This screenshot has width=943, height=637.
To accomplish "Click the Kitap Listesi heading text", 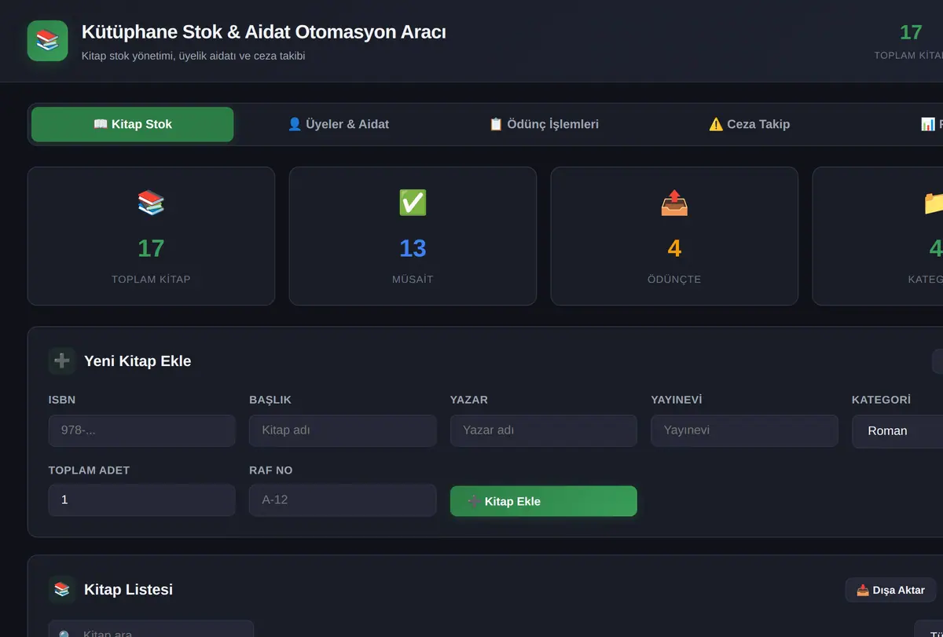I will click(x=128, y=589).
